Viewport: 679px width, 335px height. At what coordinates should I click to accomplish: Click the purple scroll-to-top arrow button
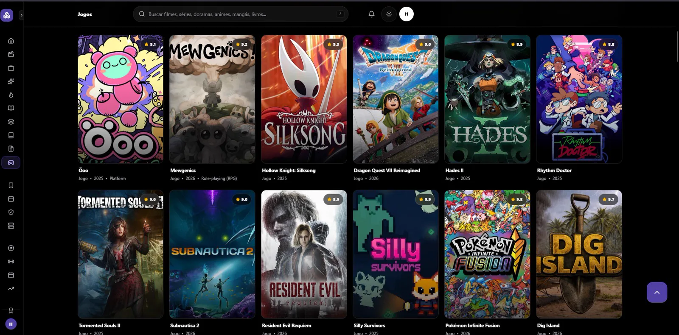pyautogui.click(x=657, y=292)
